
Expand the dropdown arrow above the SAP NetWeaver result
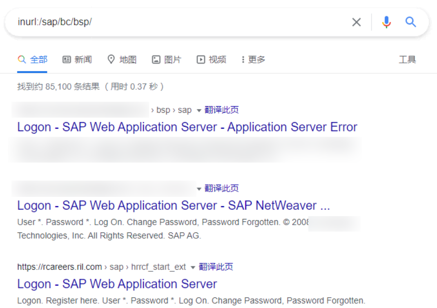pyautogui.click(x=199, y=189)
